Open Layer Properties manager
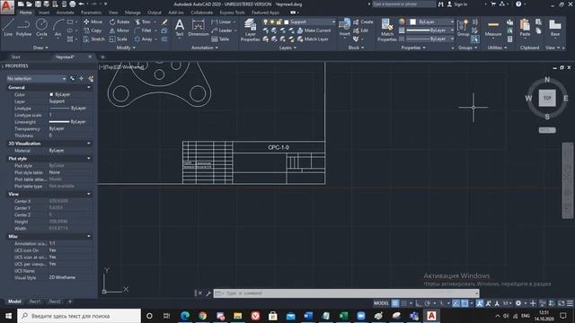 tap(250, 30)
